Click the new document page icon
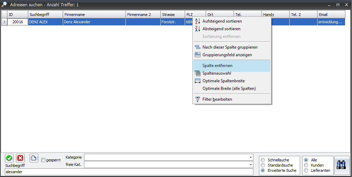The image size is (352, 177). click(x=33, y=158)
